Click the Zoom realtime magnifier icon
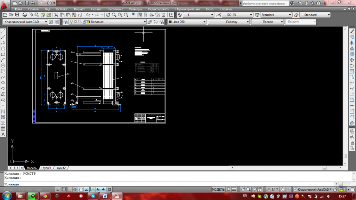Image resolution: width=356 pixels, height=200 pixels. (114, 15)
